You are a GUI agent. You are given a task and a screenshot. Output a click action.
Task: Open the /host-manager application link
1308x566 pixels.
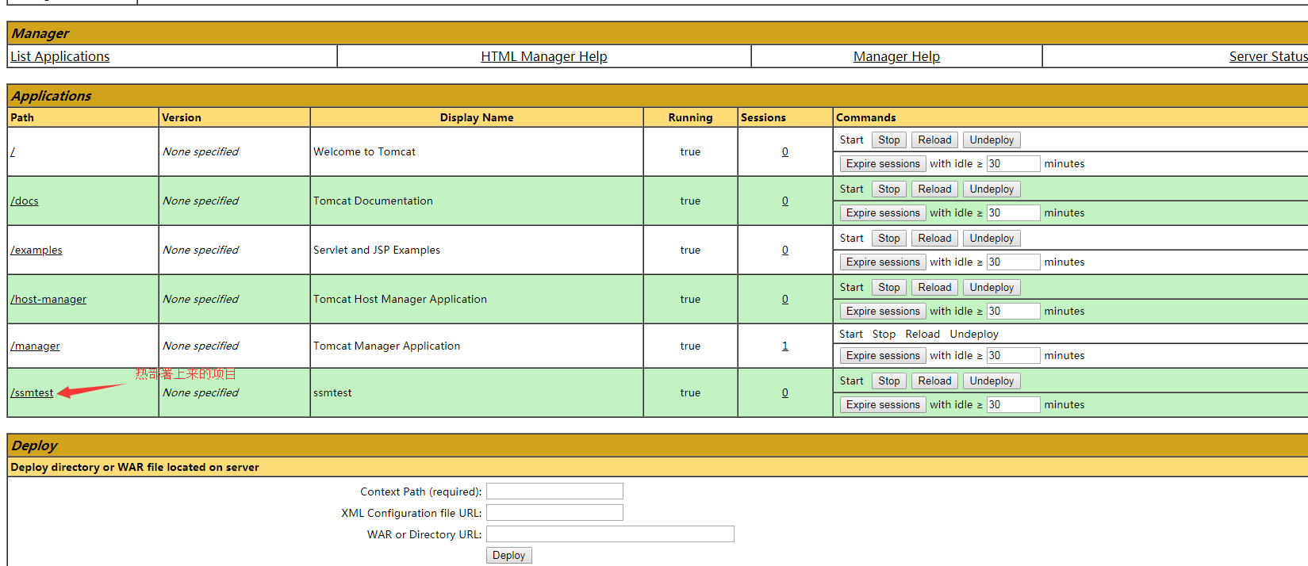[48, 299]
